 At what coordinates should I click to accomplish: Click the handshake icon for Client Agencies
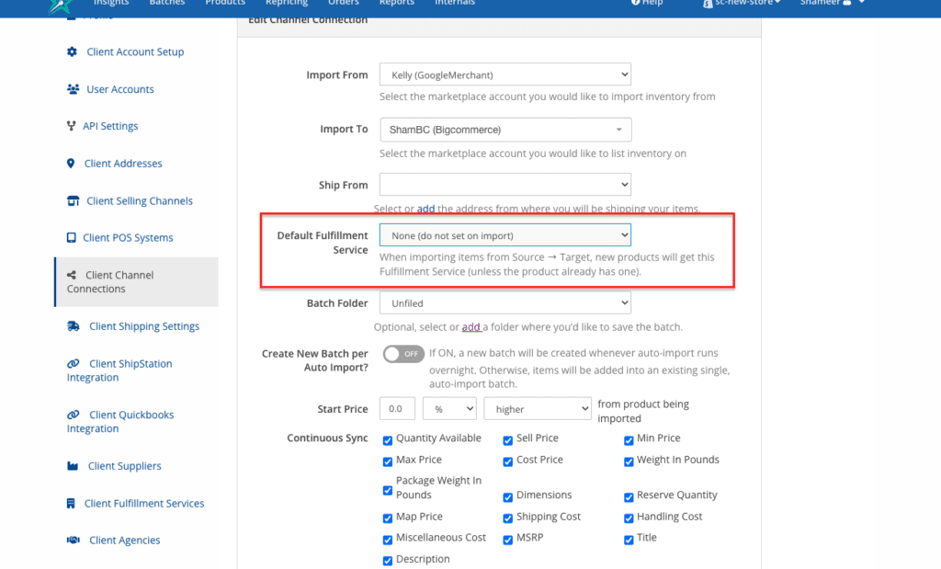tap(73, 541)
